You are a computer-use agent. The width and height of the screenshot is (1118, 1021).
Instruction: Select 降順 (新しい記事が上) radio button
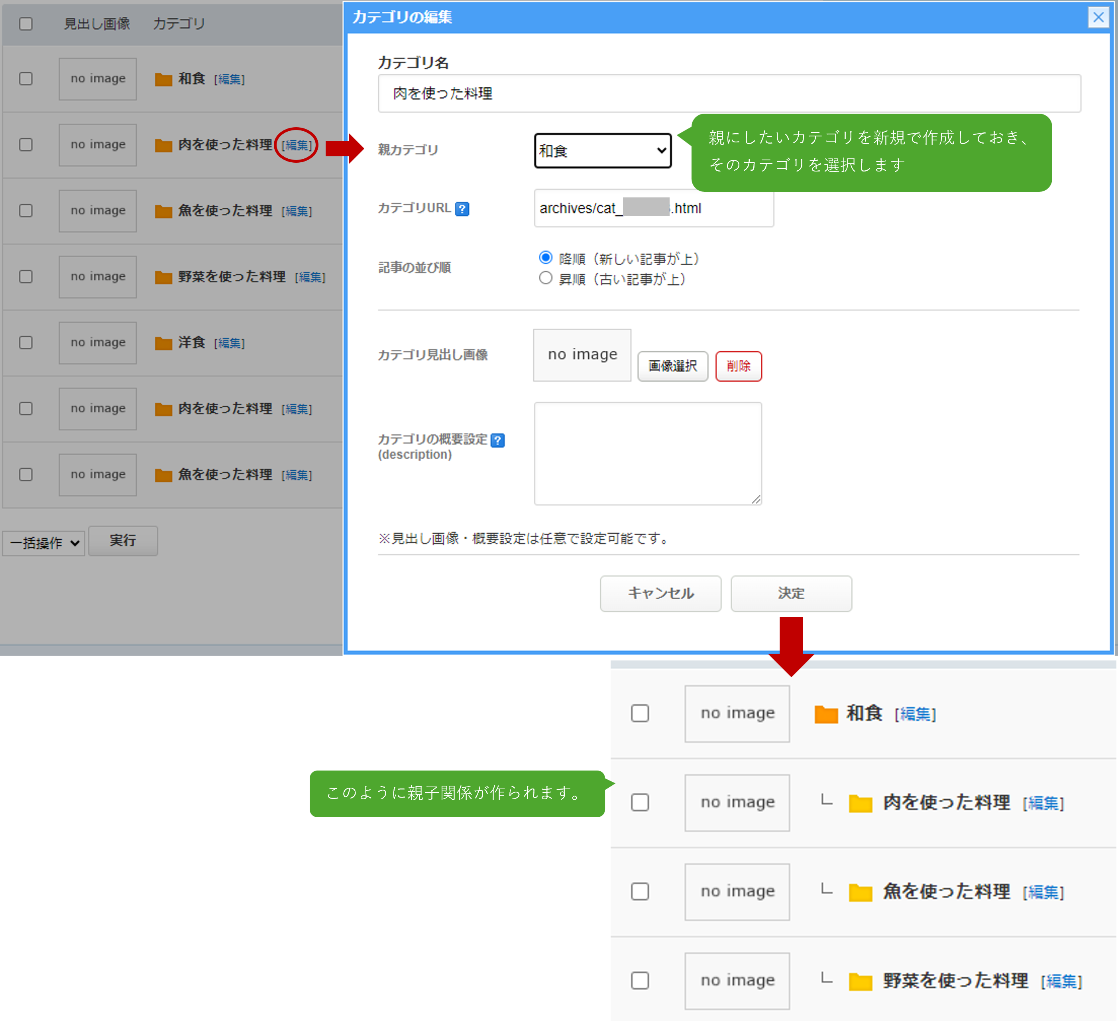click(546, 258)
